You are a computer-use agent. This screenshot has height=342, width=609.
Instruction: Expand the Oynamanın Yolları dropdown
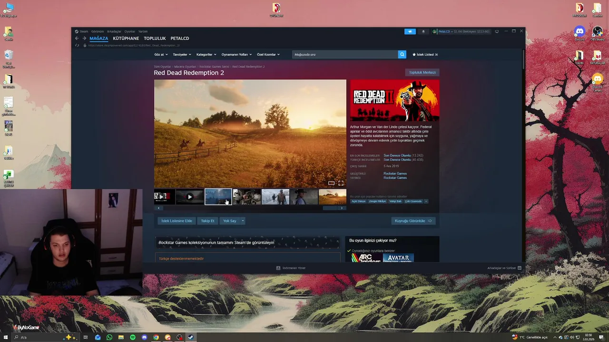pos(236,55)
